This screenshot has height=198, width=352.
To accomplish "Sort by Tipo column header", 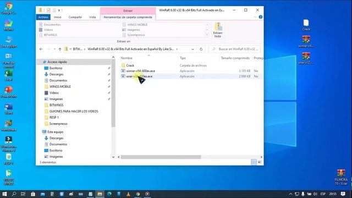I will [183, 58].
